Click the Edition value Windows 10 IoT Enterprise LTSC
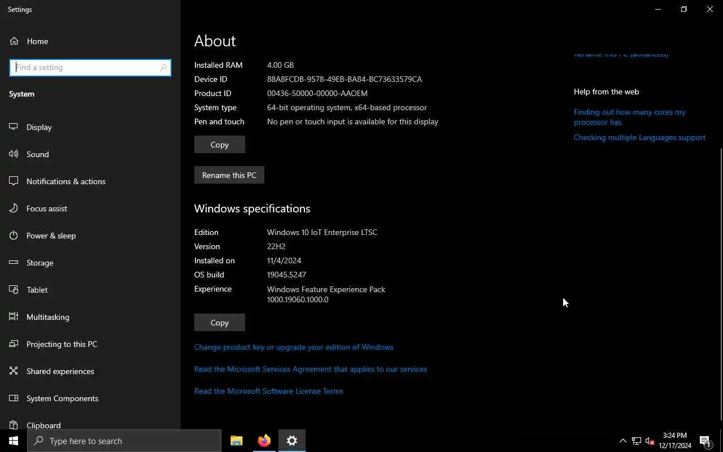This screenshot has width=723, height=452. 322,232
